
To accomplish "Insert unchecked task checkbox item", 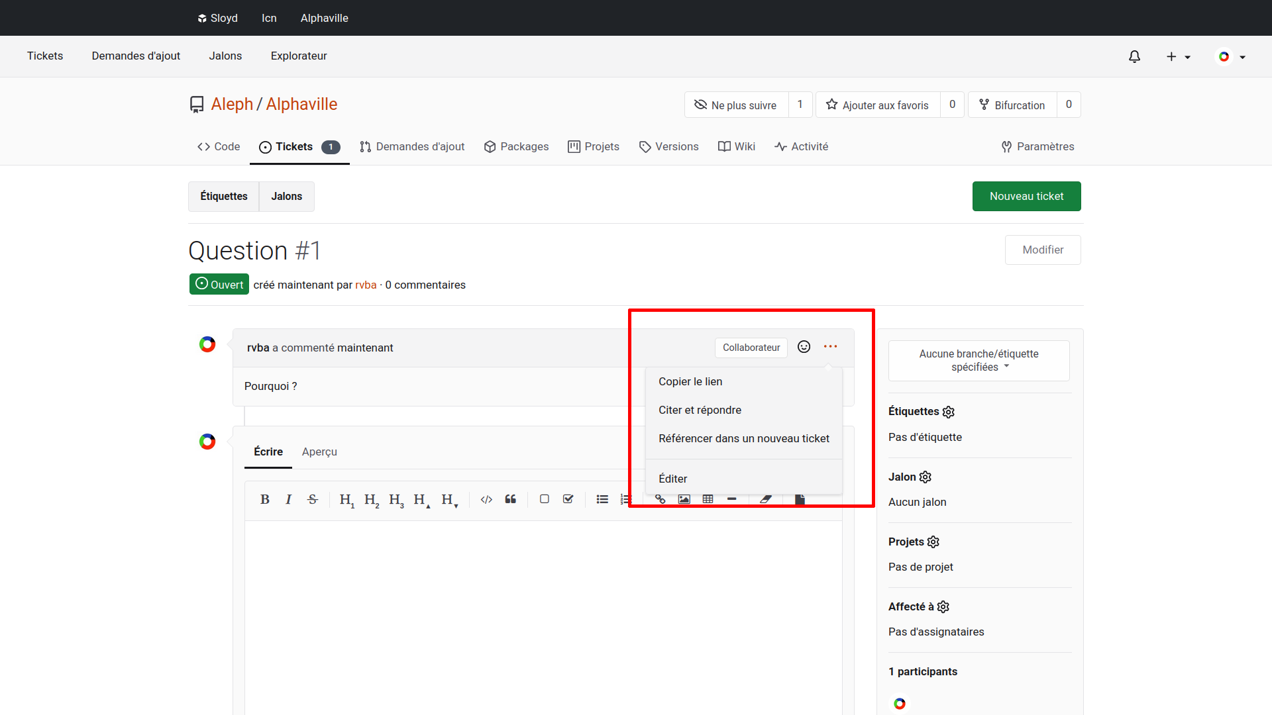I will coord(544,499).
